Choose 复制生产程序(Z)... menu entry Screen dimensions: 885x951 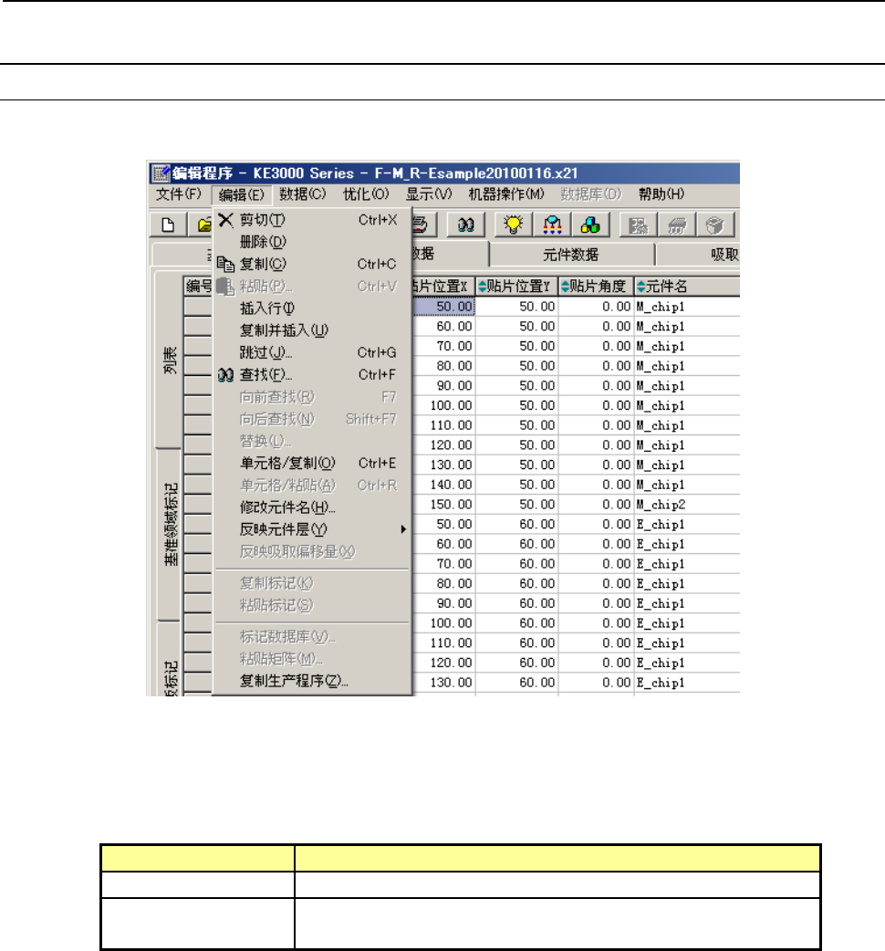pos(313,681)
